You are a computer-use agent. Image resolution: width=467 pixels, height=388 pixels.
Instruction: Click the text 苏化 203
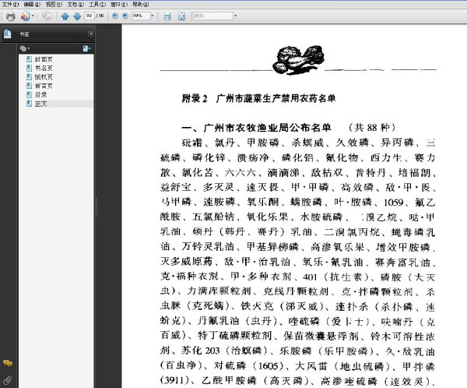(x=201, y=351)
